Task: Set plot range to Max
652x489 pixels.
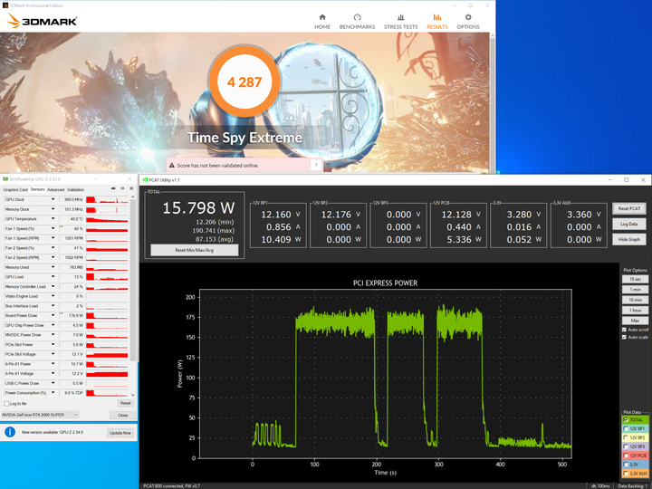Action: coord(635,321)
